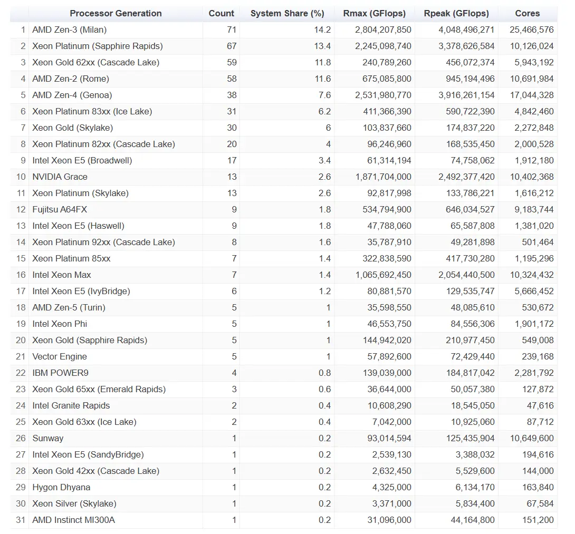Select the NVIDIA Grace processor name
This screenshot has width=575, height=534.
[60, 177]
